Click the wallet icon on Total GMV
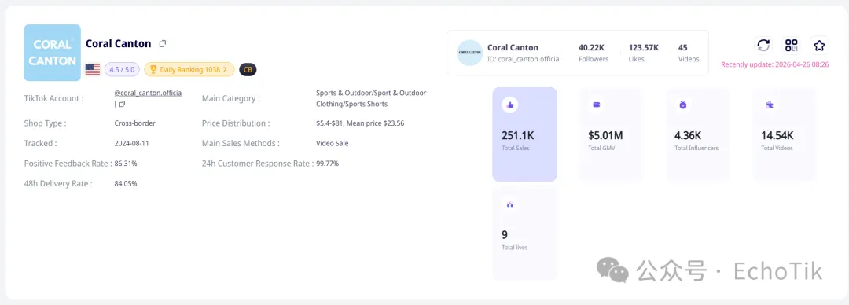The image size is (849, 305). click(x=596, y=105)
